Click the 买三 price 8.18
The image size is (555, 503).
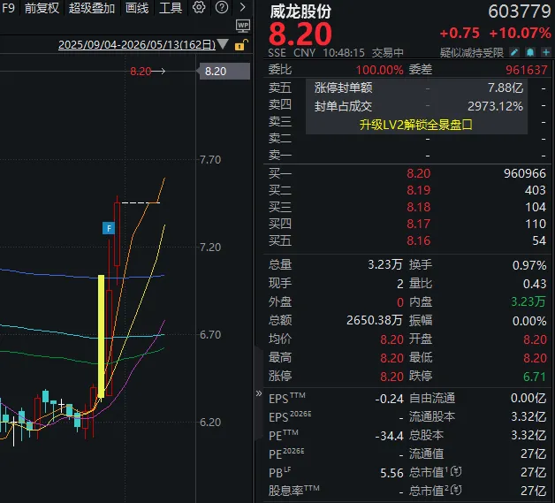418,207
